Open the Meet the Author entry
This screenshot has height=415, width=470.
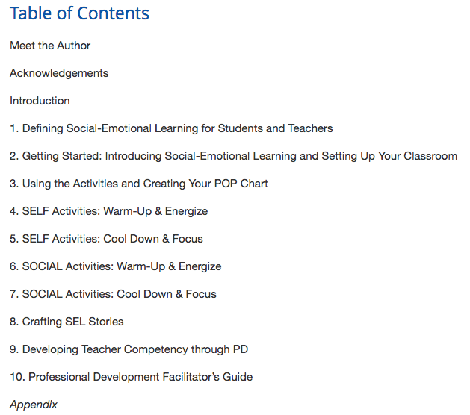[50, 46]
